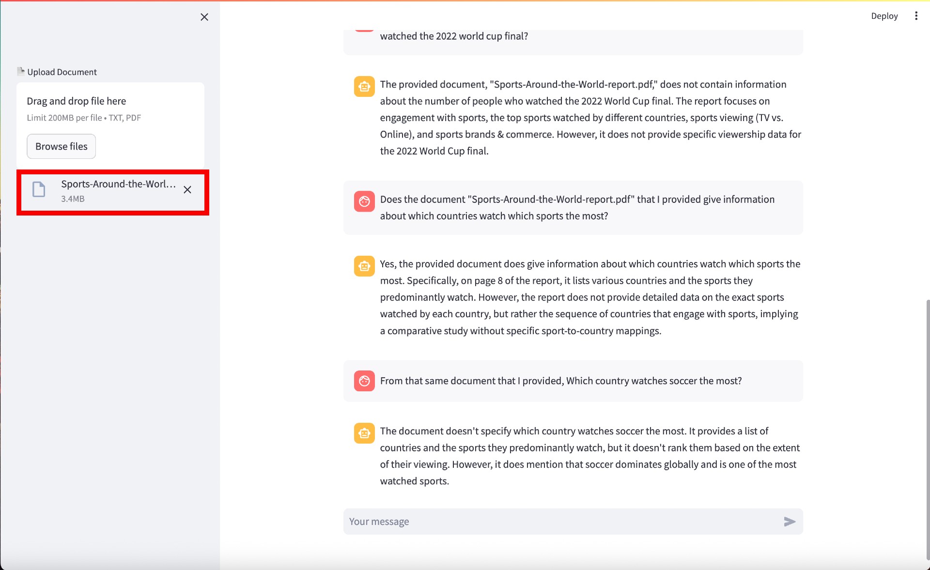Click the vertical page scrollbar
The width and height of the screenshot is (930, 570).
click(927, 426)
